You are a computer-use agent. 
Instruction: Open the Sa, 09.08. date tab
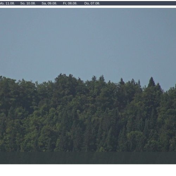[x=49, y=4]
